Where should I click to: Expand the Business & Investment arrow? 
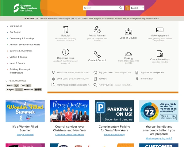point(8,51)
